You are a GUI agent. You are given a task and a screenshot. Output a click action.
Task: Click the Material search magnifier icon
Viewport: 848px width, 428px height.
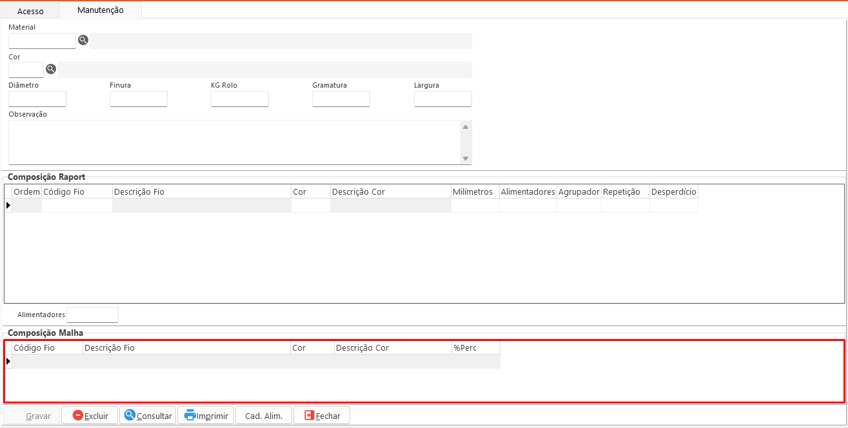(83, 40)
